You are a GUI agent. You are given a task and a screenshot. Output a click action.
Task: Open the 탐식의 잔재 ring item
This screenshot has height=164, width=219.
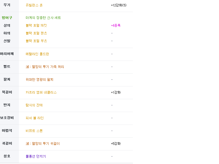tap(34, 105)
